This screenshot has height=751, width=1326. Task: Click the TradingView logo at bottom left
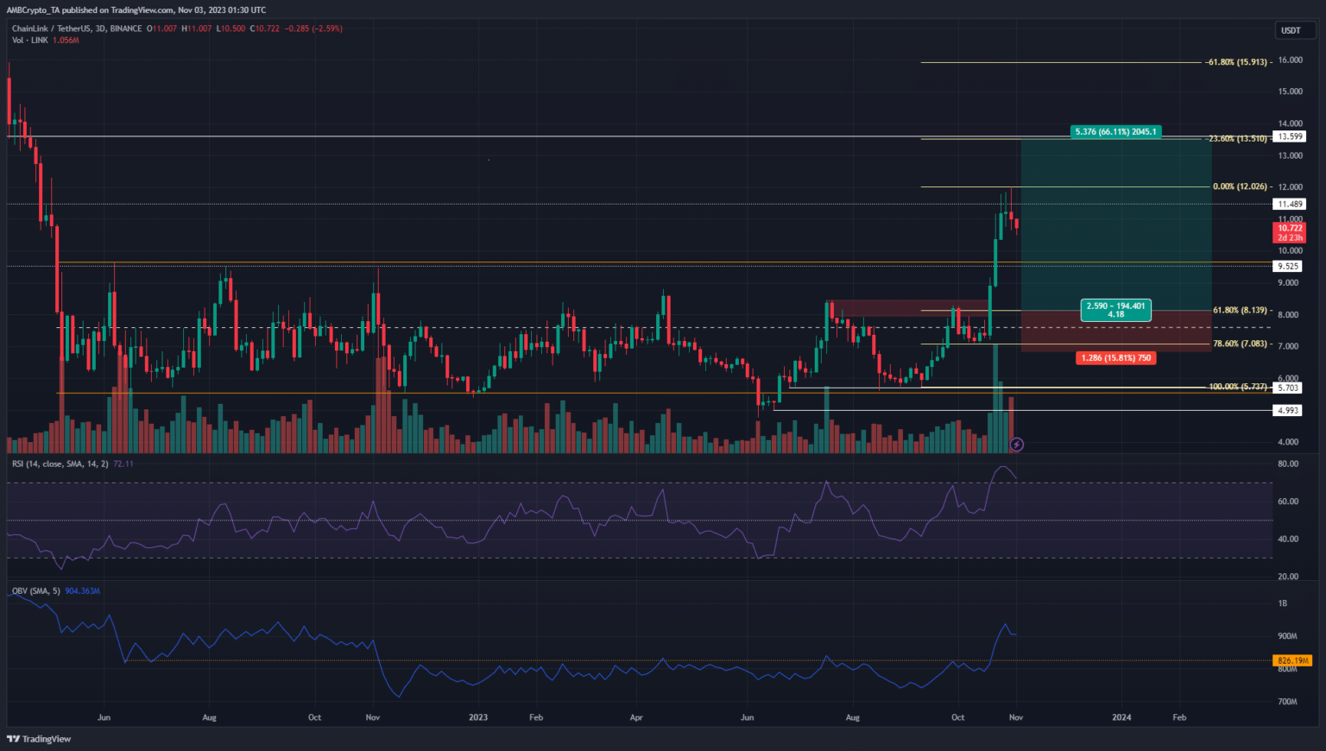click(40, 739)
